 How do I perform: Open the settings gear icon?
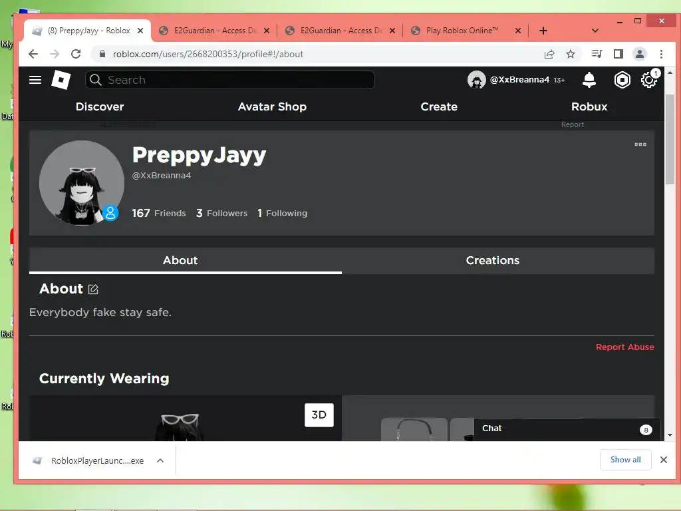(648, 81)
